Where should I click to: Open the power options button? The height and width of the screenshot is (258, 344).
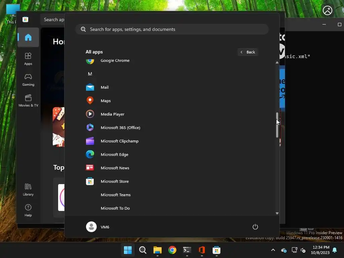[x=255, y=227]
